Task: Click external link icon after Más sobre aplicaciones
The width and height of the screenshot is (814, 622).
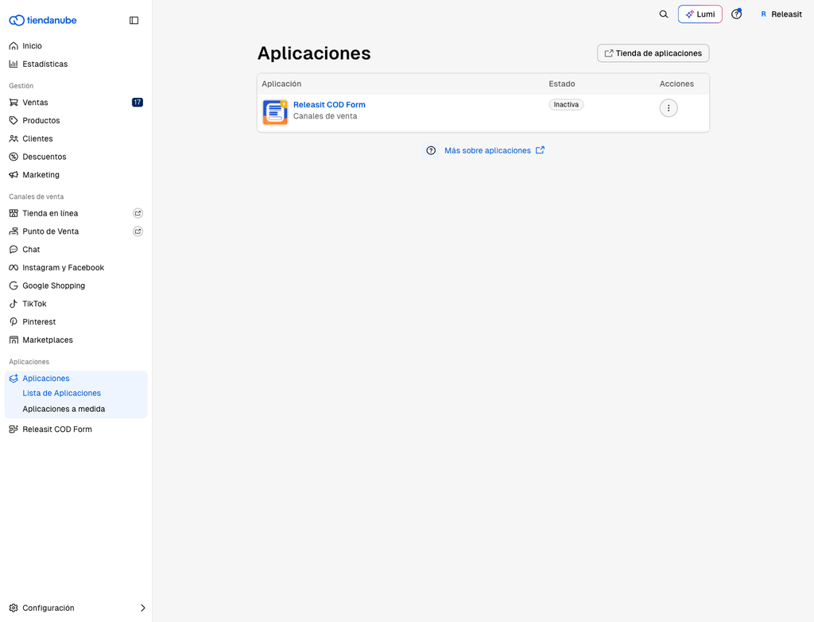Action: point(540,150)
